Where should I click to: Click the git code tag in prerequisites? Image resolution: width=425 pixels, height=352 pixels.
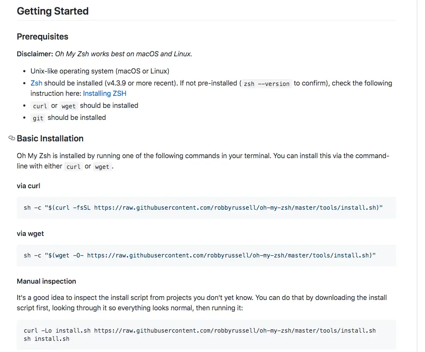pos(38,118)
